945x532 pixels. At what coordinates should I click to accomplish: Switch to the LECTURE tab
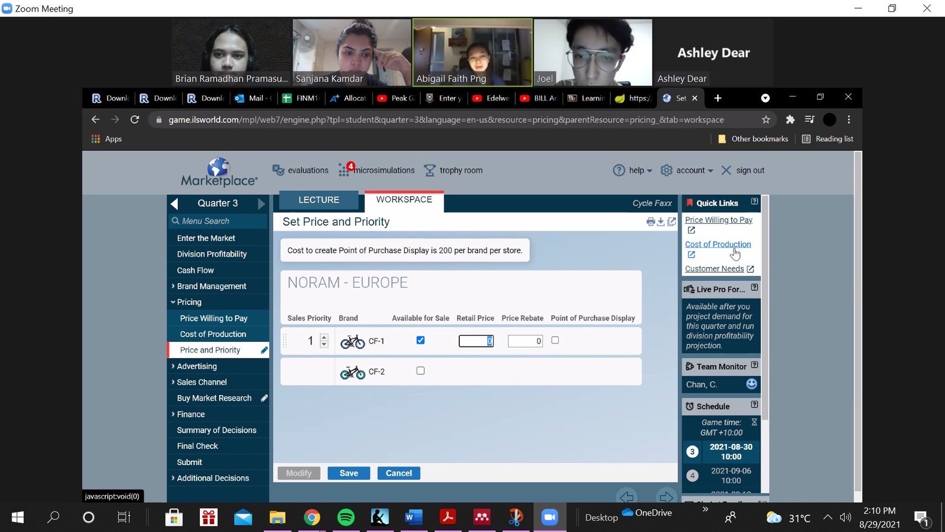pyautogui.click(x=319, y=200)
